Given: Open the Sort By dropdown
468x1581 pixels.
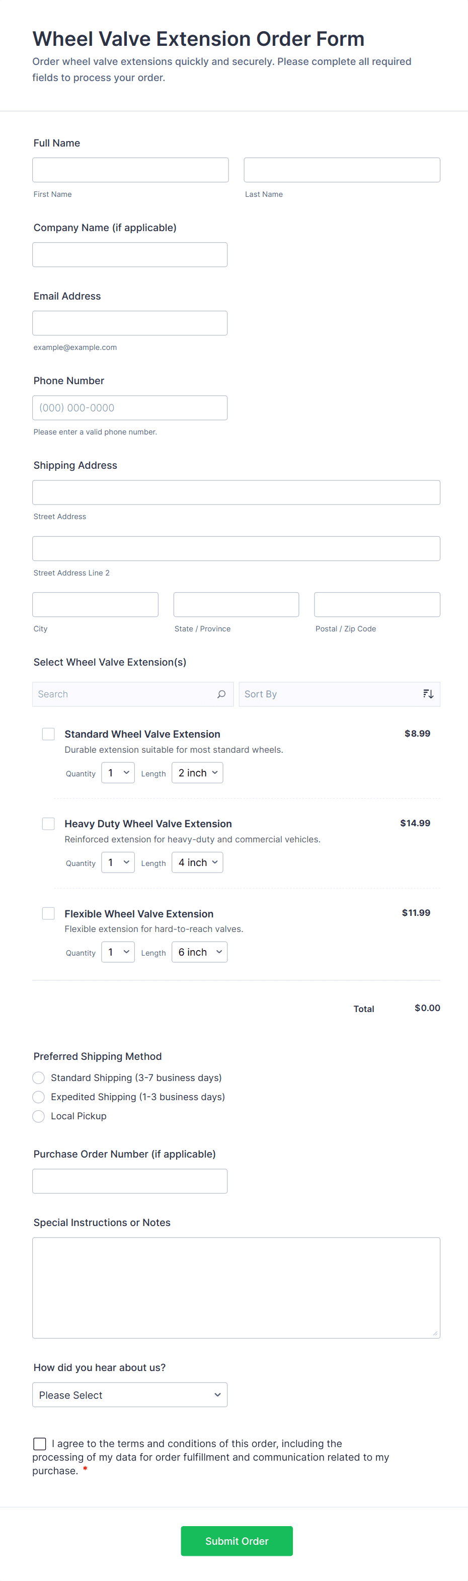Looking at the screenshot, I should 331,694.
